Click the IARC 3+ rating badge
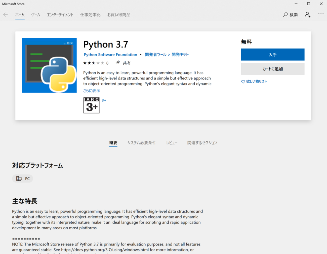327x254 pixels. point(91,105)
